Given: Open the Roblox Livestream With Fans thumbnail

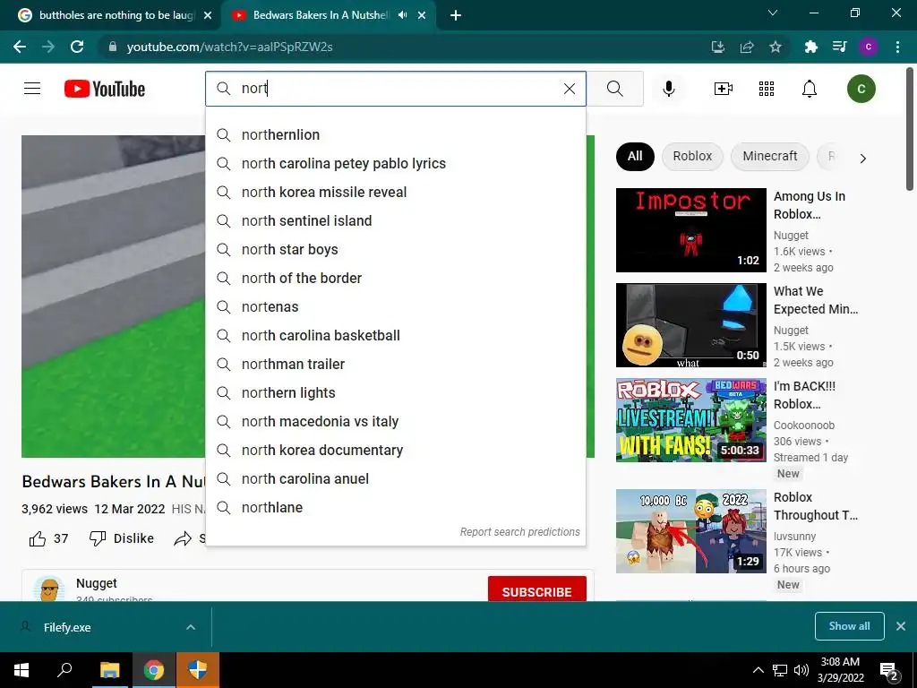Looking at the screenshot, I should [x=690, y=420].
